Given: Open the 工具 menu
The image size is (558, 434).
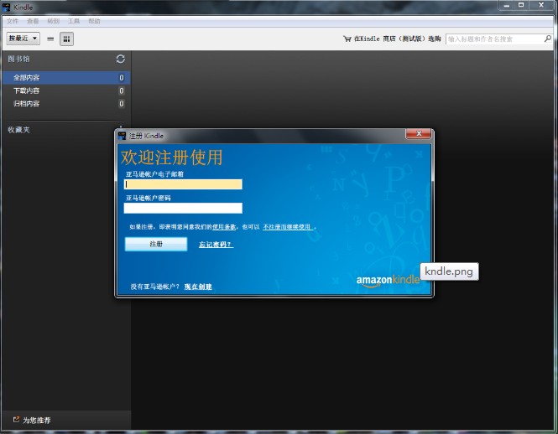Looking at the screenshot, I should [x=74, y=20].
